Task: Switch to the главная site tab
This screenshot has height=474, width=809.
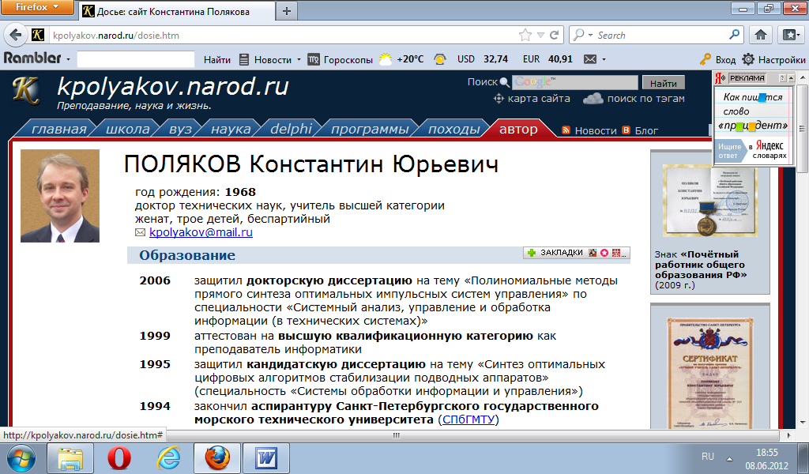Action: 58,129
